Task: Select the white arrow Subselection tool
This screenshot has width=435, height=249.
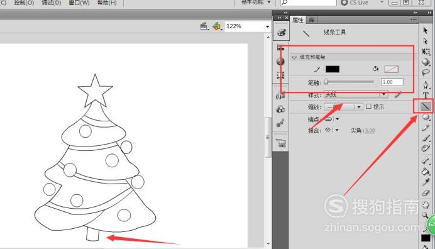Action: (x=426, y=41)
